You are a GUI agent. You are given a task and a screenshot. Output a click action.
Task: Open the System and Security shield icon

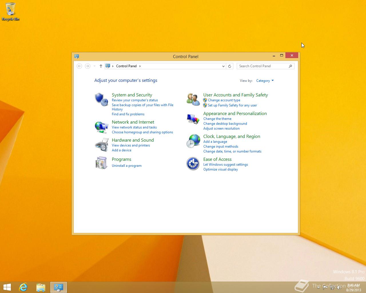click(x=102, y=99)
